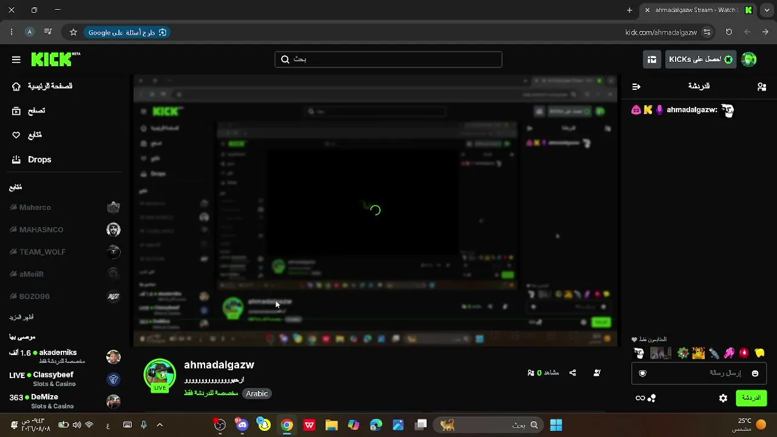Open a new browser tab
Viewport: 777px width, 437px height.
click(x=629, y=10)
